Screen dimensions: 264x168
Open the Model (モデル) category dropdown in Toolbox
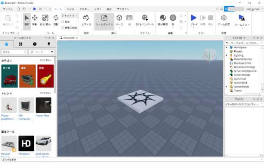pyautogui.click(x=14, y=52)
